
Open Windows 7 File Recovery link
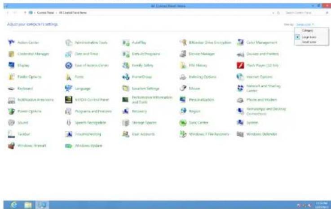(209, 134)
